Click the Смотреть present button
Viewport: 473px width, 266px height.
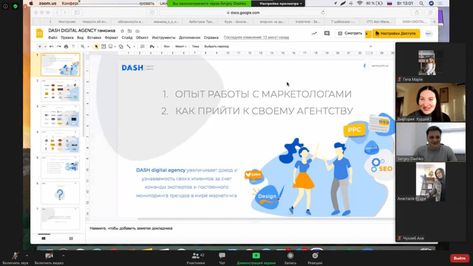(x=350, y=33)
